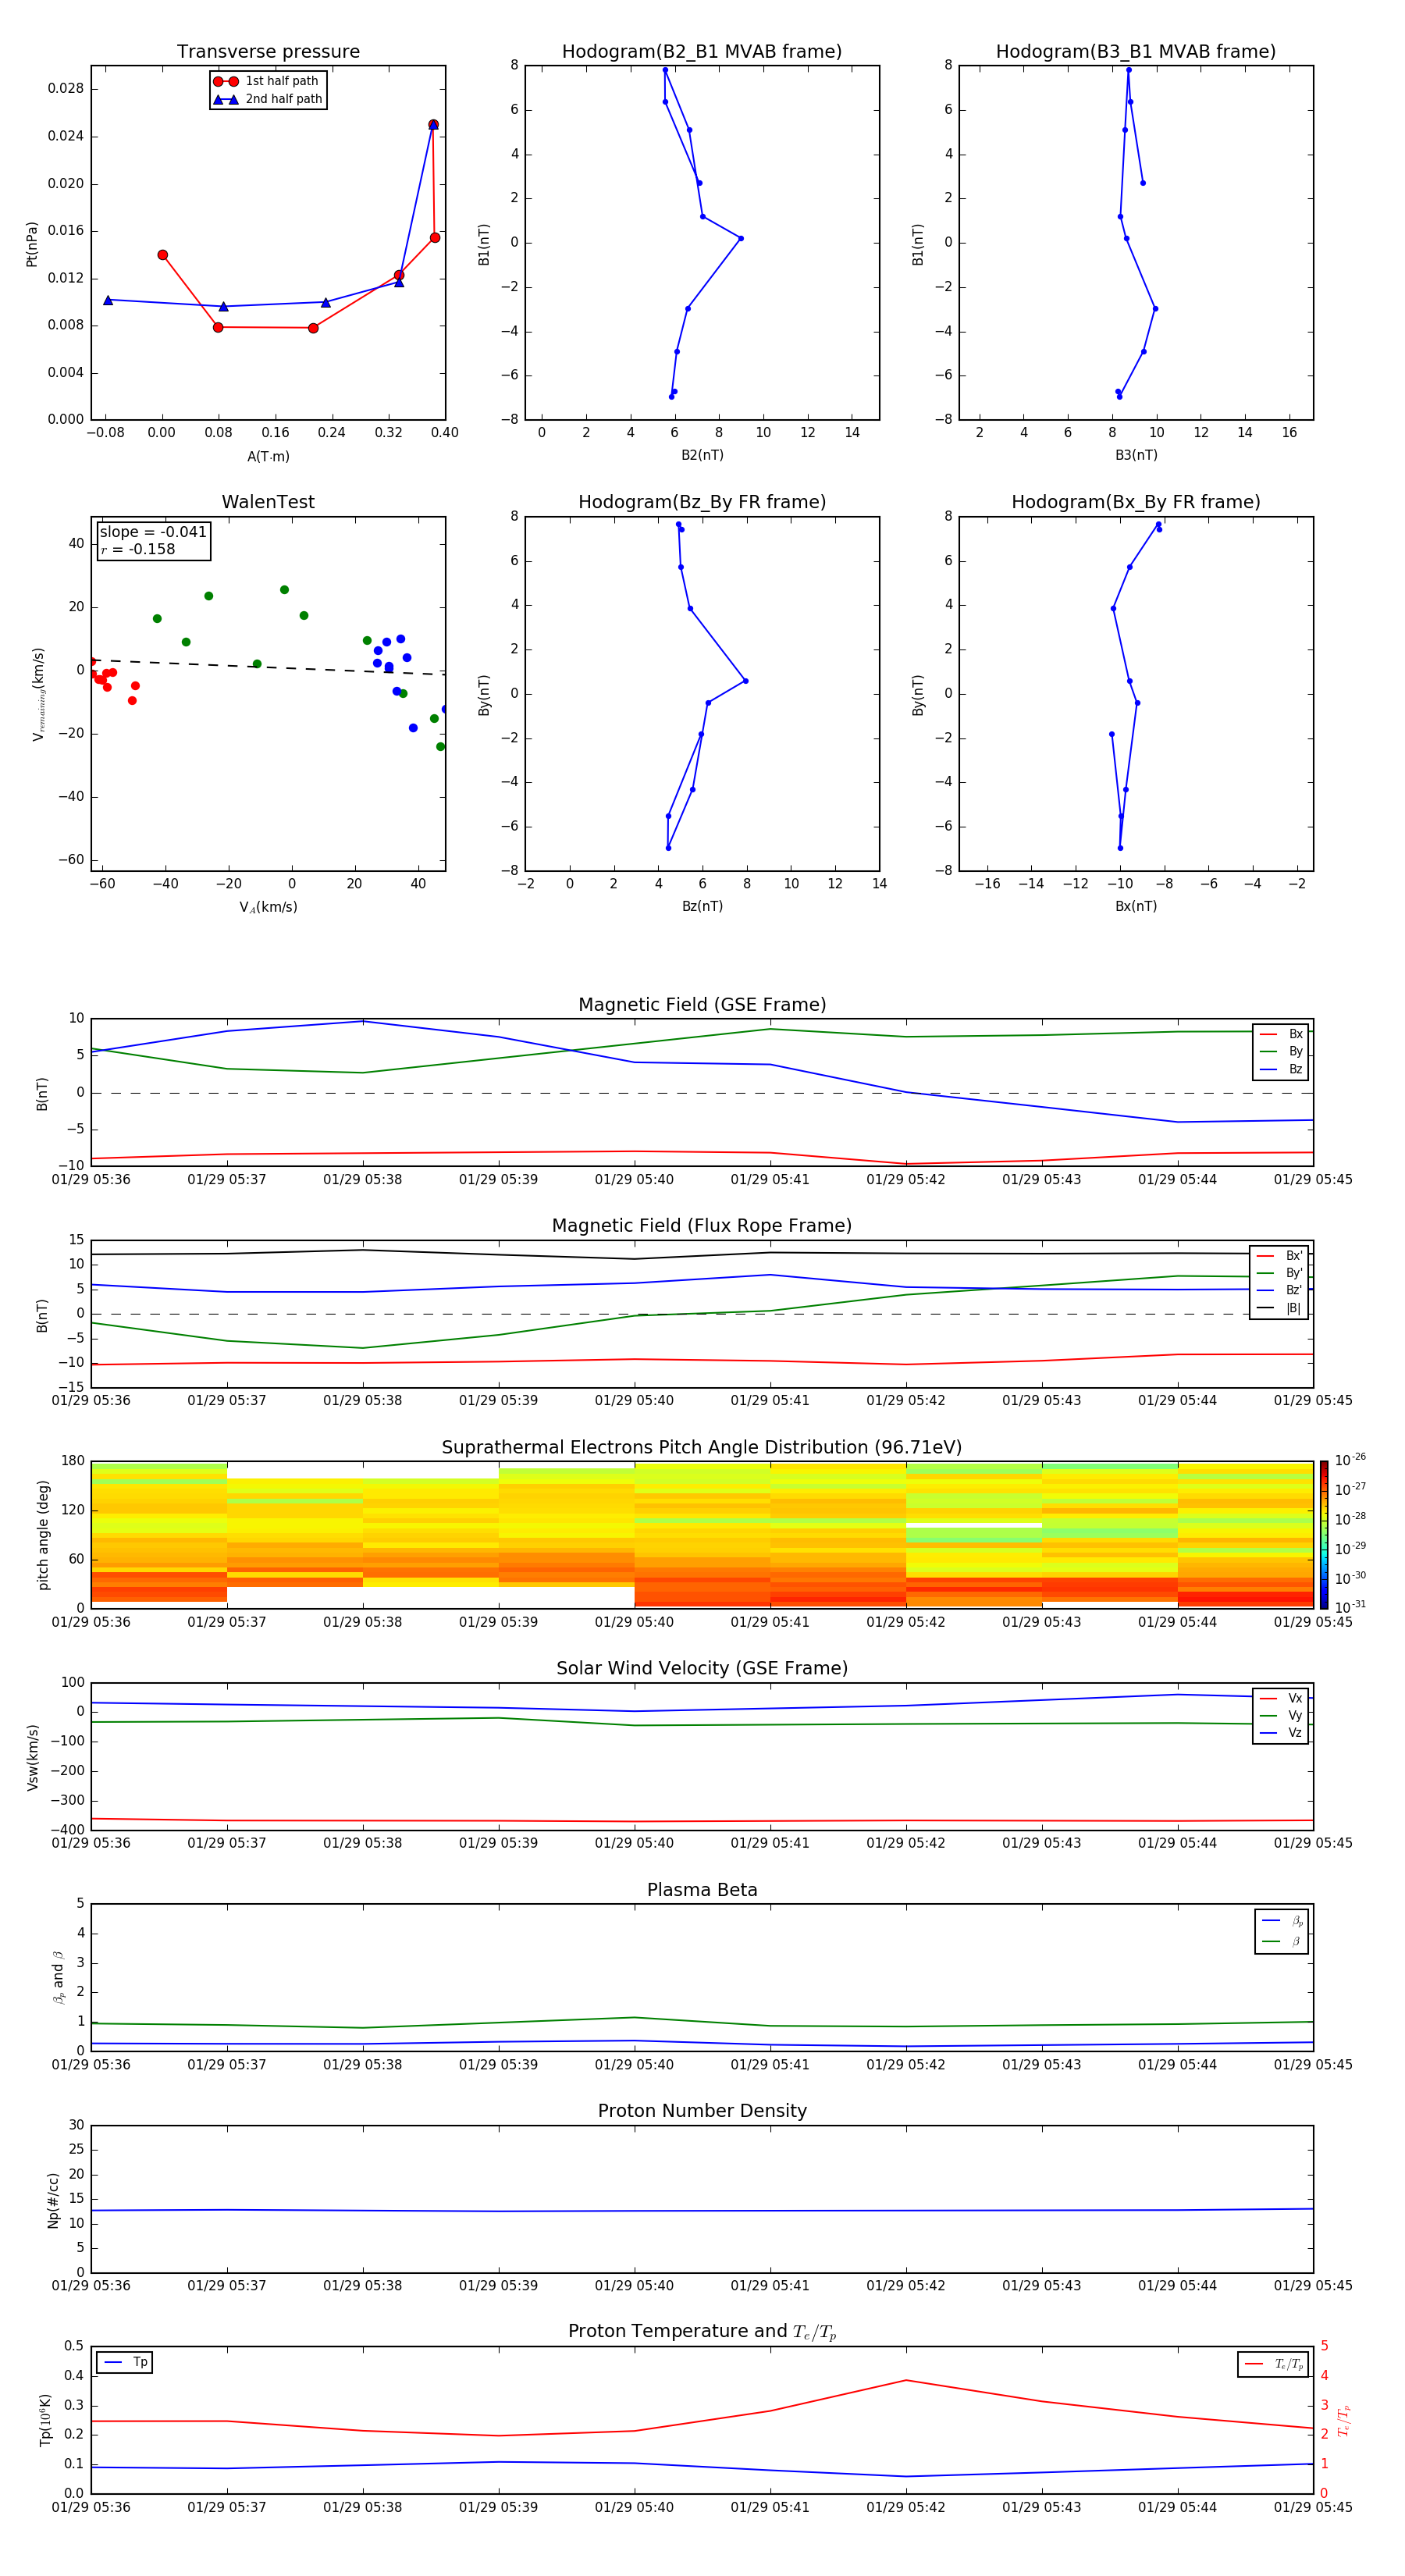
Task: Click the 'Np(#/cc)' y-axis label
Action: coord(53,2199)
